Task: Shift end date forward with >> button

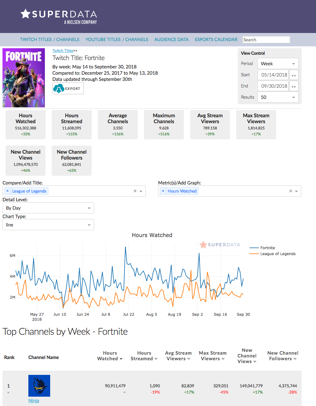Action: click(x=294, y=86)
